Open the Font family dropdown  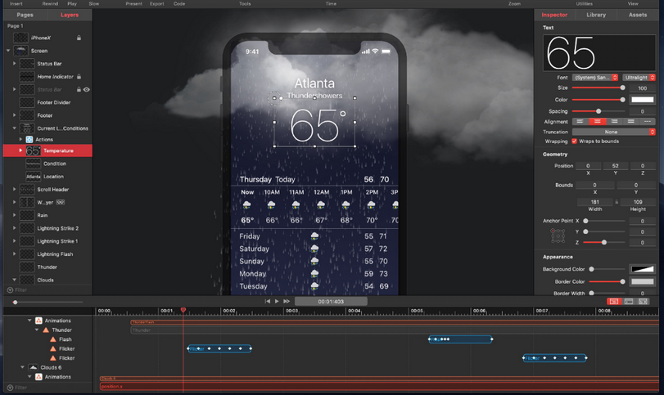coord(595,78)
